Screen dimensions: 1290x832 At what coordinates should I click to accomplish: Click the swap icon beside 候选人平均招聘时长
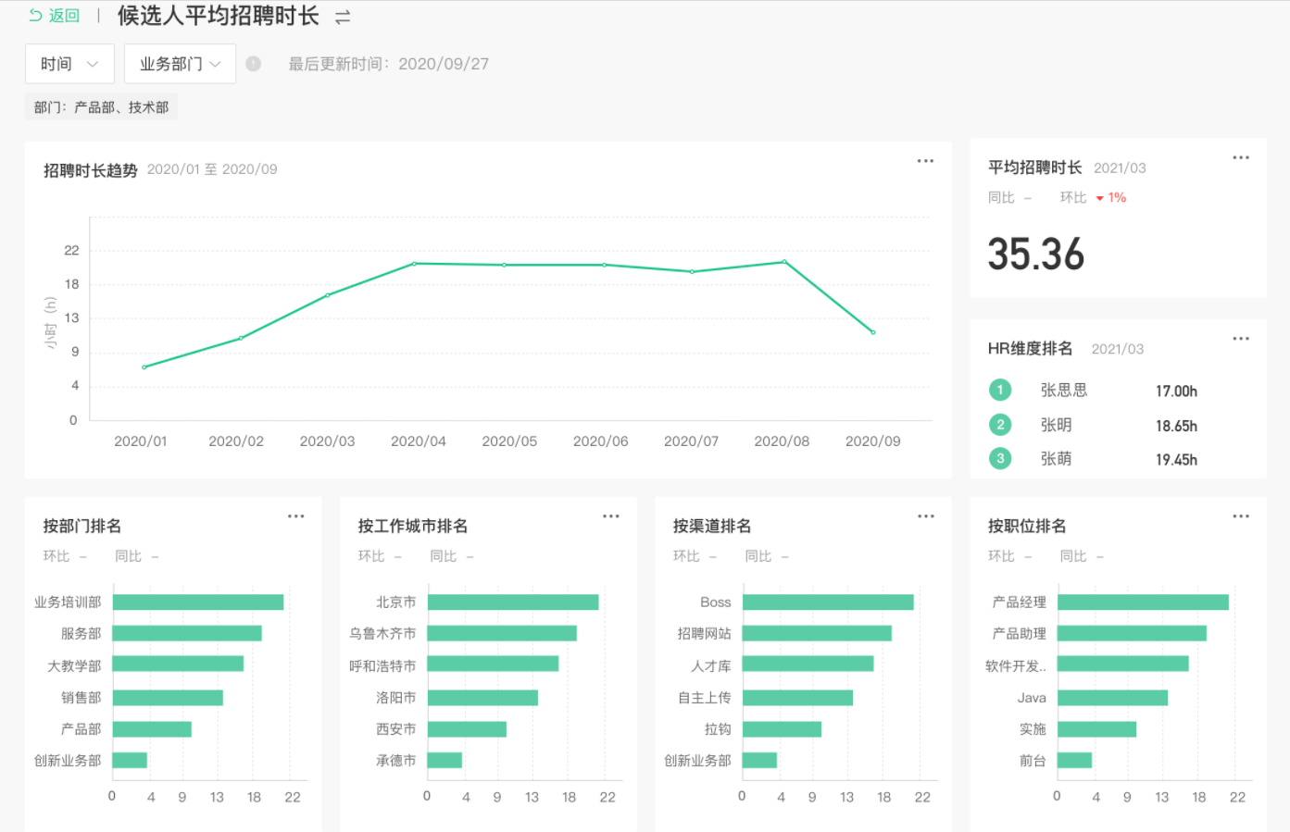click(x=343, y=17)
